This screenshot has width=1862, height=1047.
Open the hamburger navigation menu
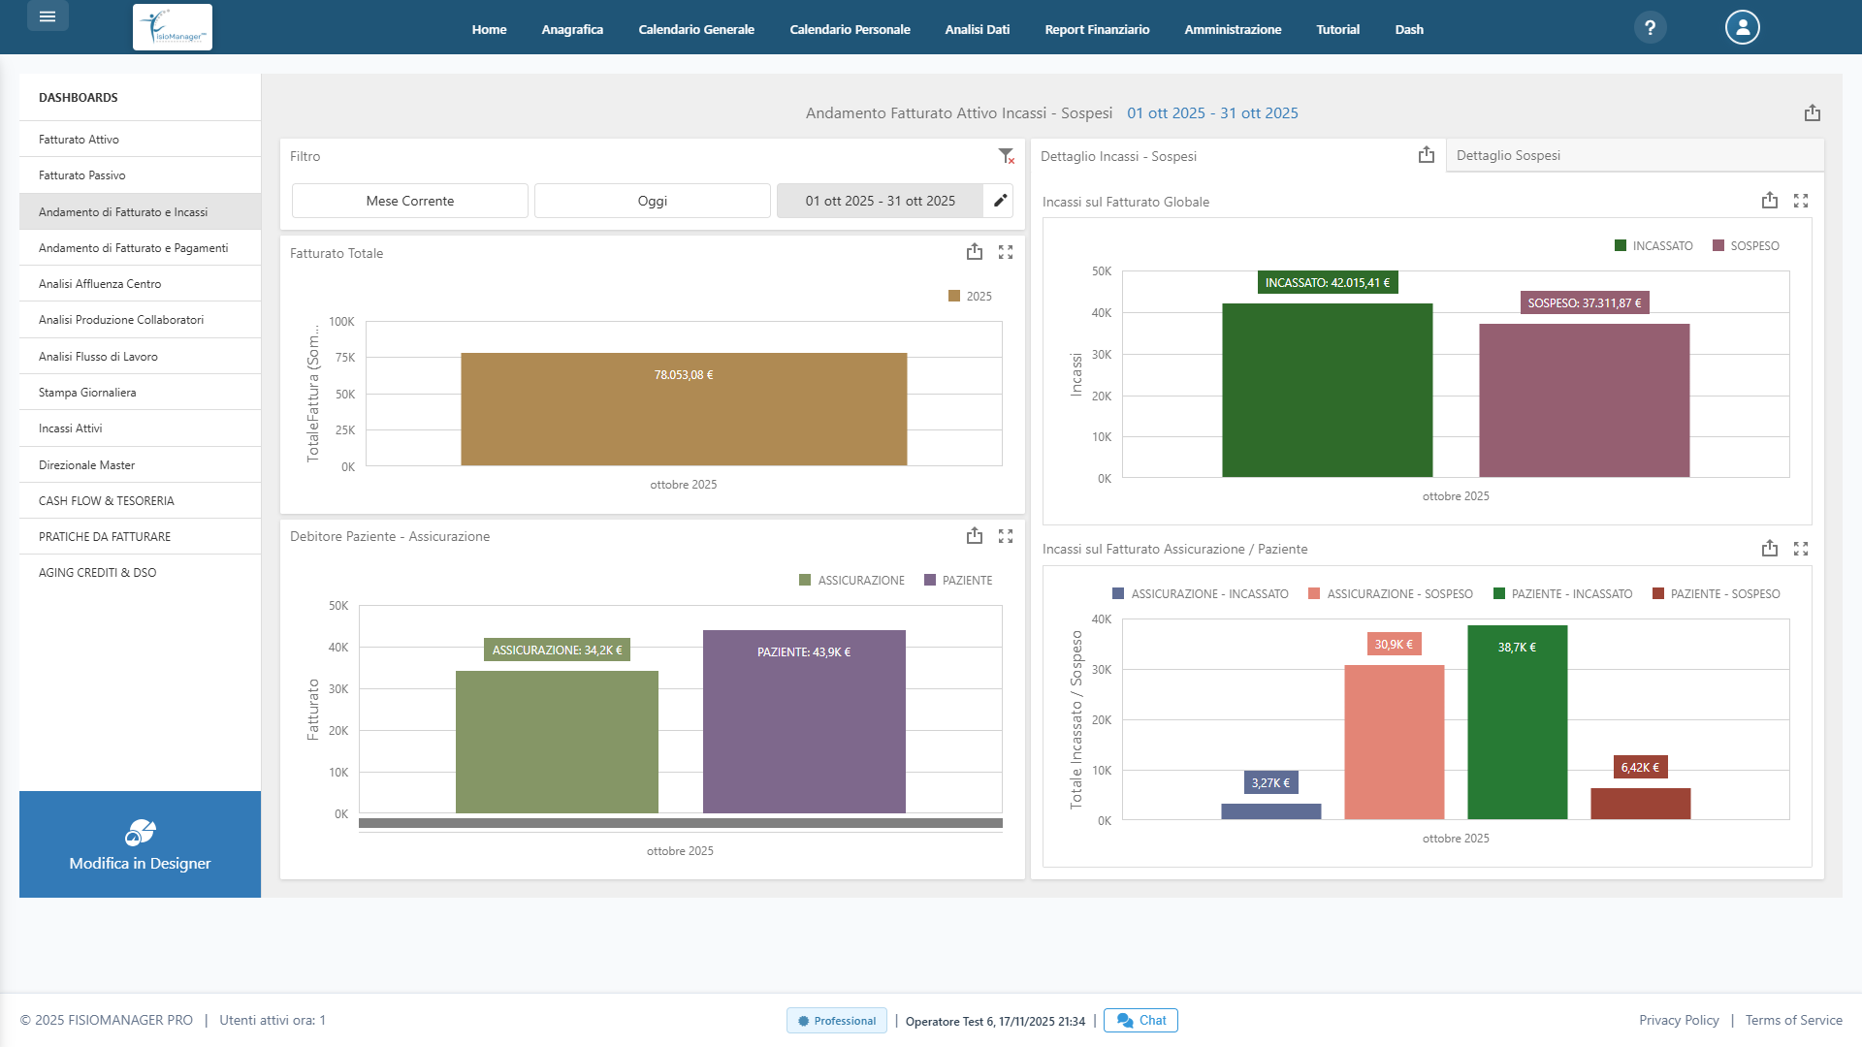47,16
